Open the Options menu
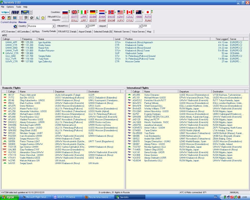Viewport: 250px width, 200px height. pyautogui.click(x=10, y=7)
